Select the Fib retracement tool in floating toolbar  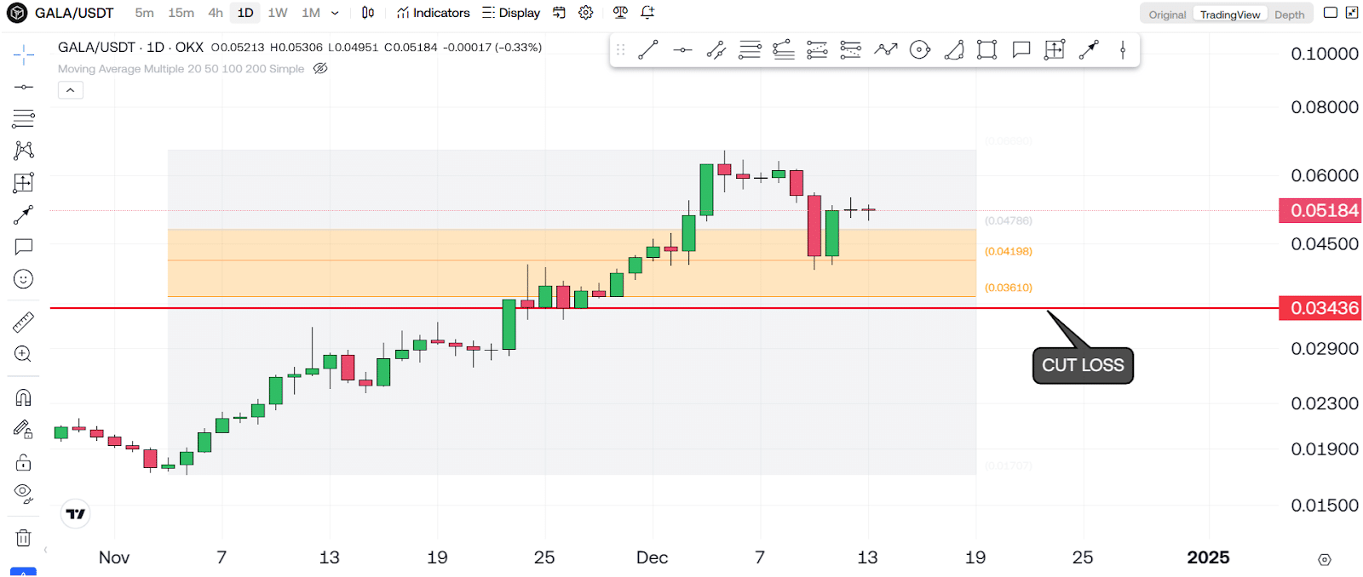point(750,50)
